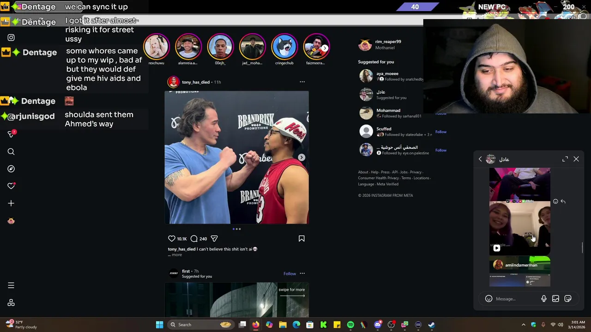Screen dimensions: 591x332
Task: Open the Meta Verified link
Action: [x=387, y=184]
